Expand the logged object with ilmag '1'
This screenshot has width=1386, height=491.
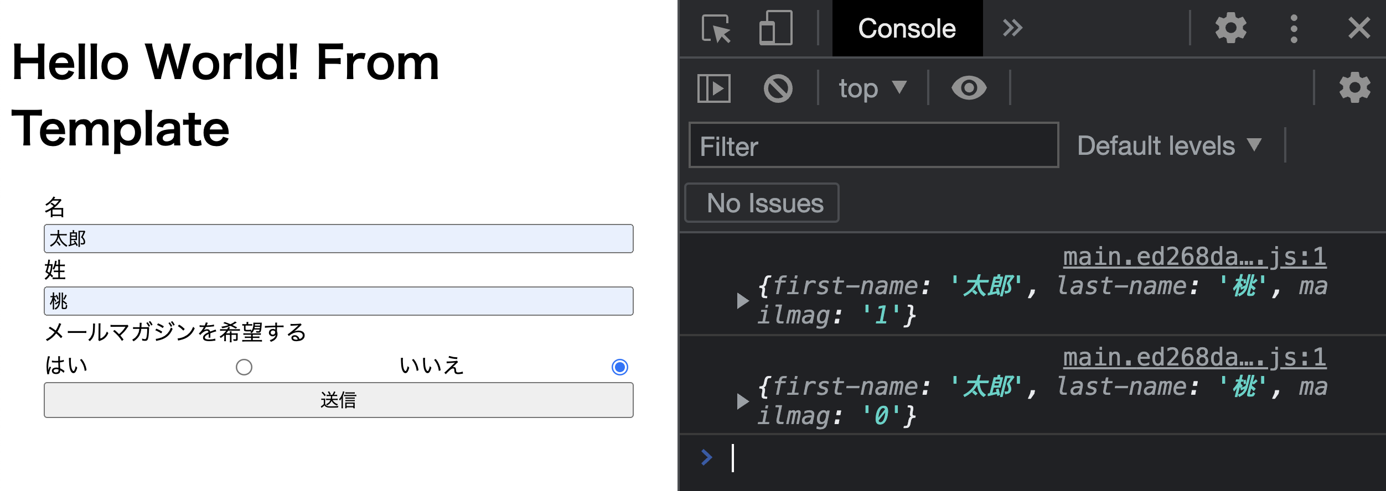pyautogui.click(x=743, y=301)
